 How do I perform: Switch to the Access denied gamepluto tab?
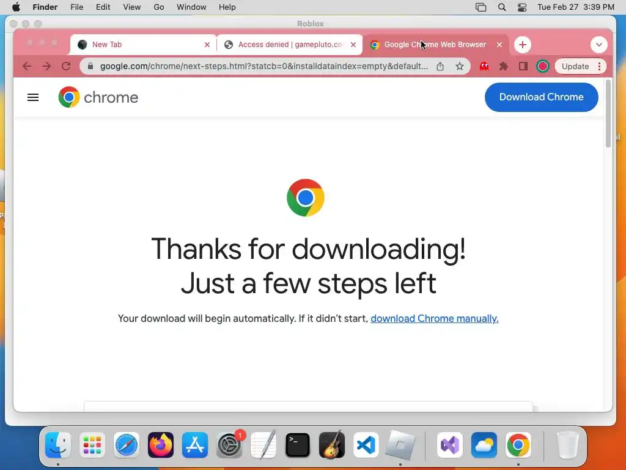(x=290, y=45)
